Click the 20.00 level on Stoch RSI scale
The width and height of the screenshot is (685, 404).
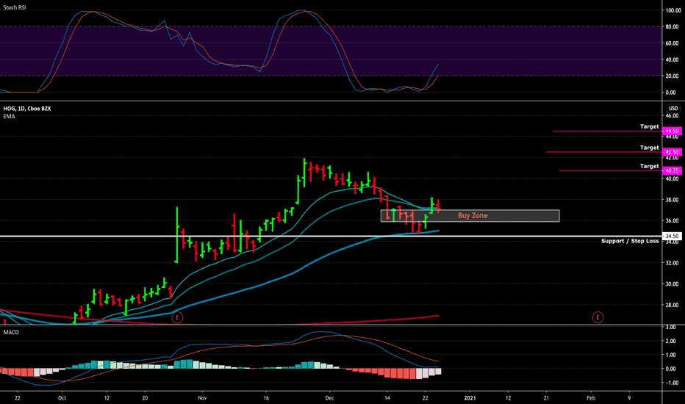[x=672, y=76]
